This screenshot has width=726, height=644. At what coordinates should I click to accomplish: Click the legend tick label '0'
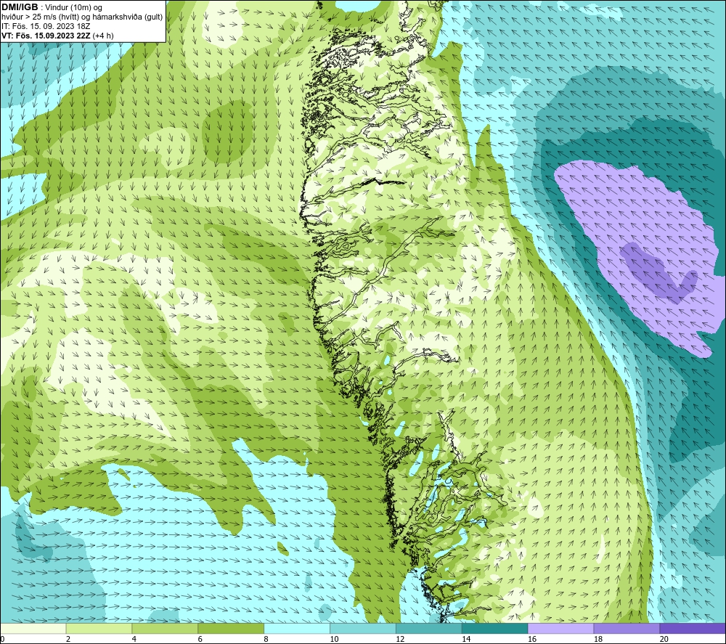point(3,640)
